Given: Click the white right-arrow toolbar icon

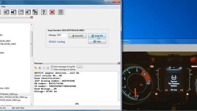Looking at the screenshot, I should coord(21,12).
